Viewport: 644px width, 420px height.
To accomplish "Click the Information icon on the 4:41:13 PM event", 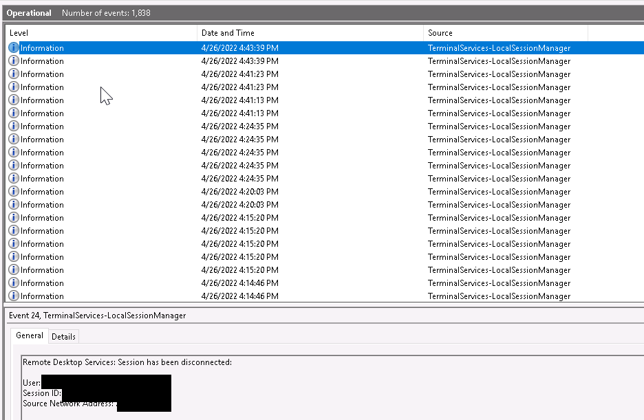I will (x=13, y=100).
